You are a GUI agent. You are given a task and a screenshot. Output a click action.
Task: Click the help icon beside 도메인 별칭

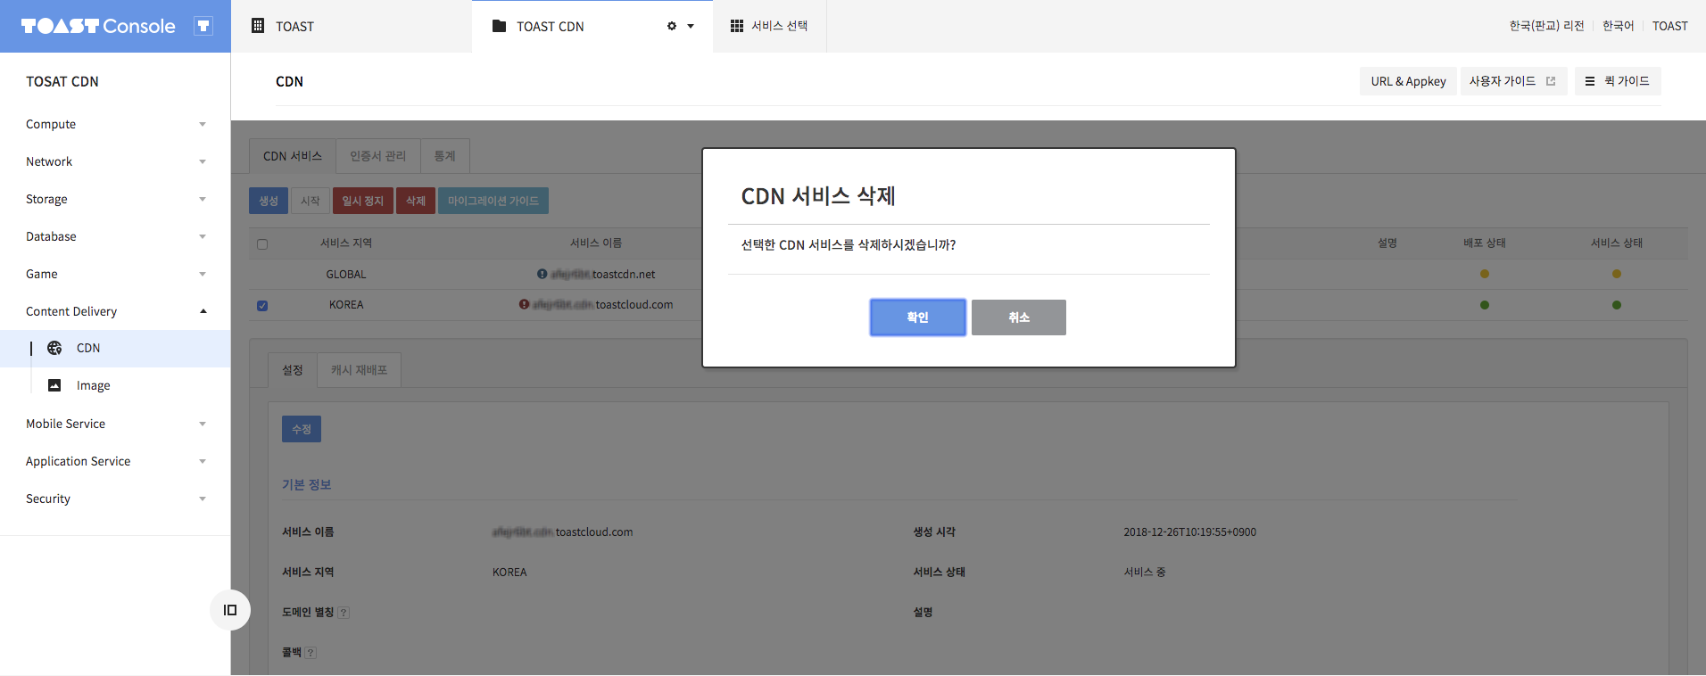click(344, 613)
